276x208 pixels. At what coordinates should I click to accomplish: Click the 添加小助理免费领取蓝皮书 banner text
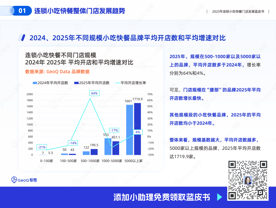tap(162, 197)
